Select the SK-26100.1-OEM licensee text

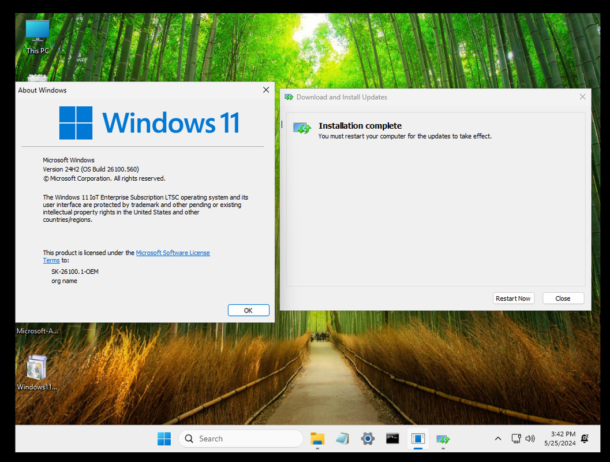[x=74, y=271]
